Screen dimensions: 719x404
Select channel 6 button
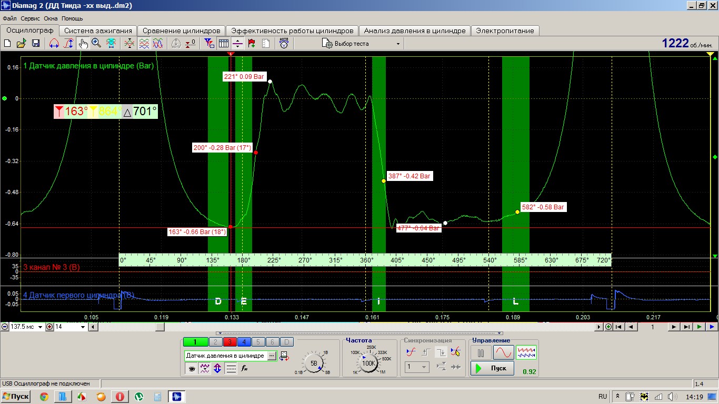272,342
